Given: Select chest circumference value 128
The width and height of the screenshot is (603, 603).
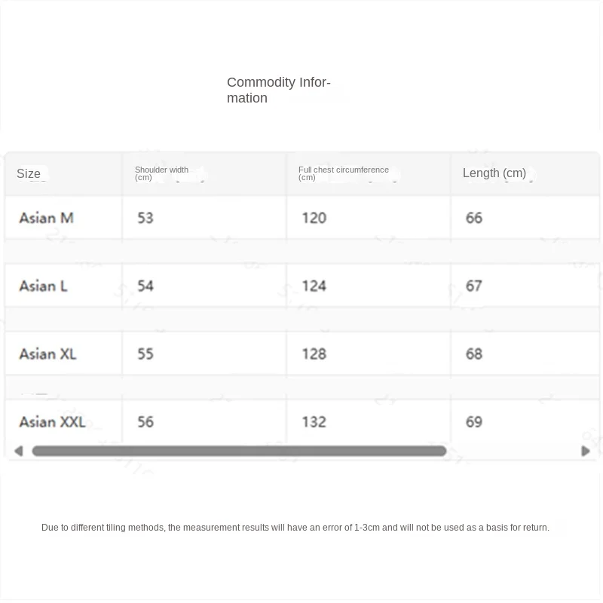Looking at the screenshot, I should (314, 354).
